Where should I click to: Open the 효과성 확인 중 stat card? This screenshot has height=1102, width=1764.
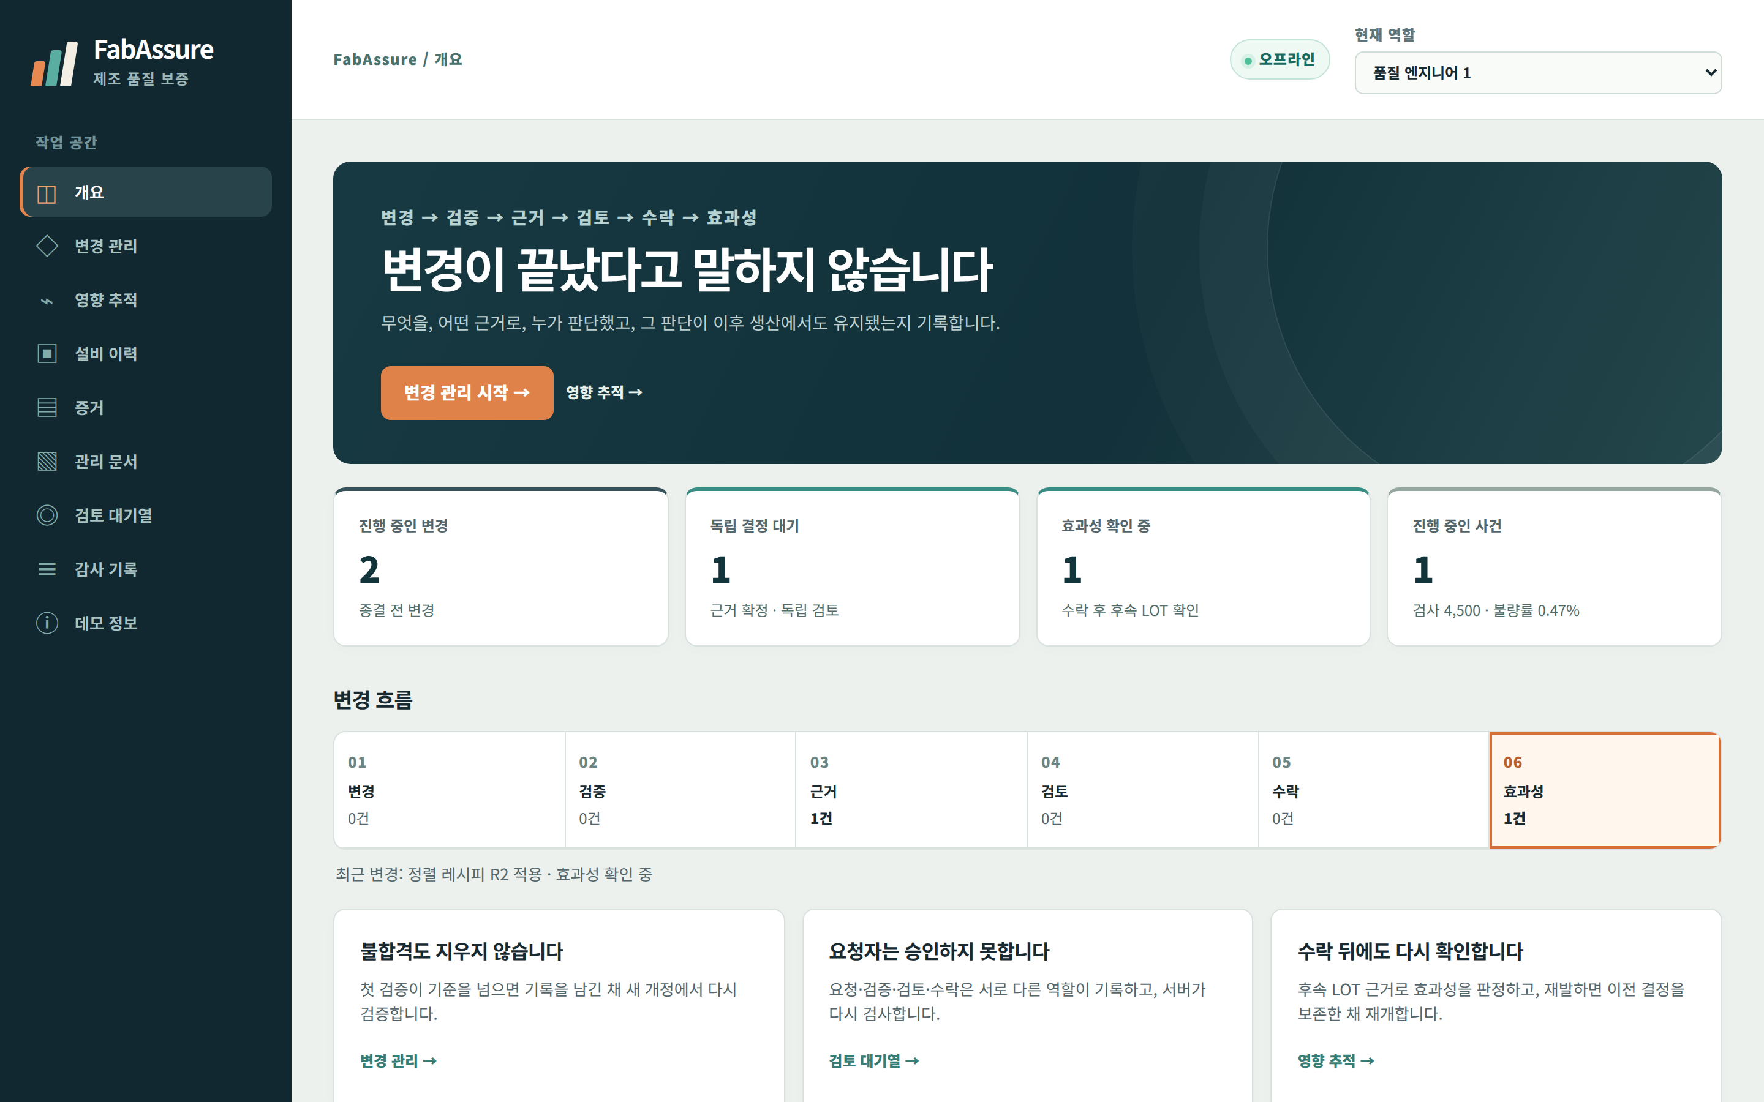pyautogui.click(x=1204, y=567)
